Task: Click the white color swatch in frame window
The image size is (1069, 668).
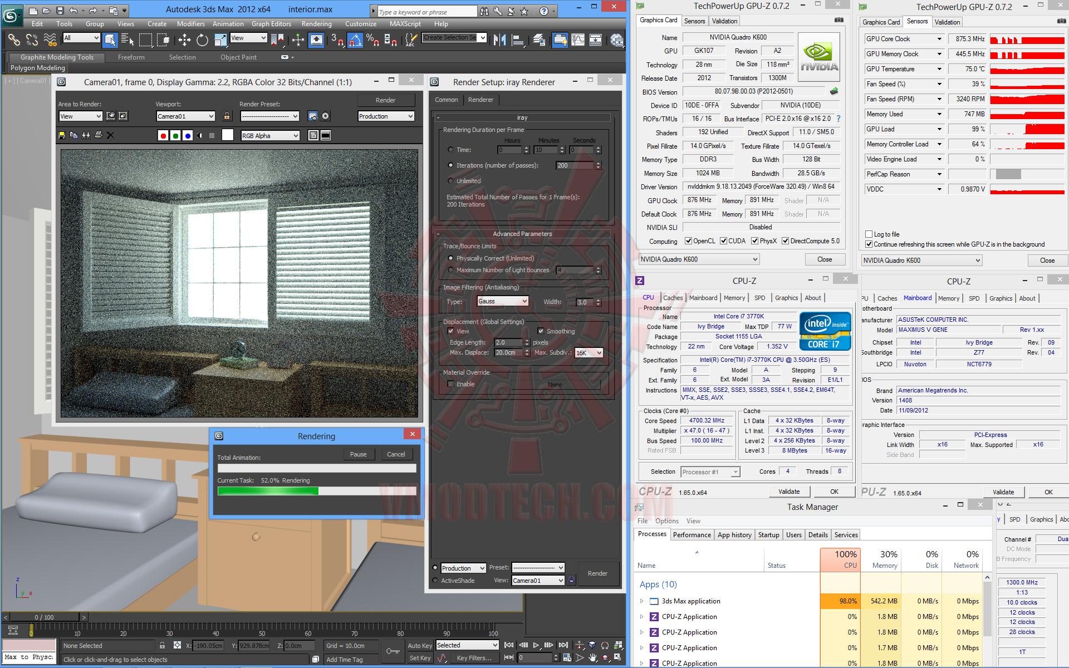Action: [227, 135]
